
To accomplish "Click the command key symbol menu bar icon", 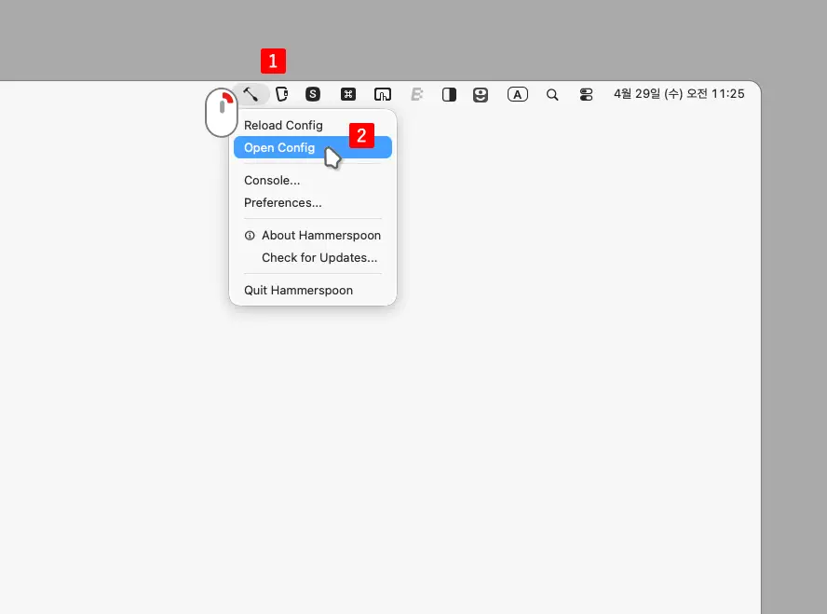I will coord(348,94).
